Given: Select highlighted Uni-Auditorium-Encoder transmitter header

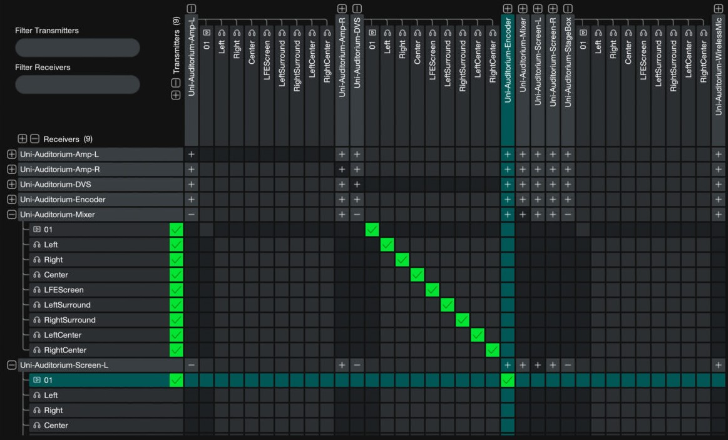Looking at the screenshot, I should click(508, 80).
